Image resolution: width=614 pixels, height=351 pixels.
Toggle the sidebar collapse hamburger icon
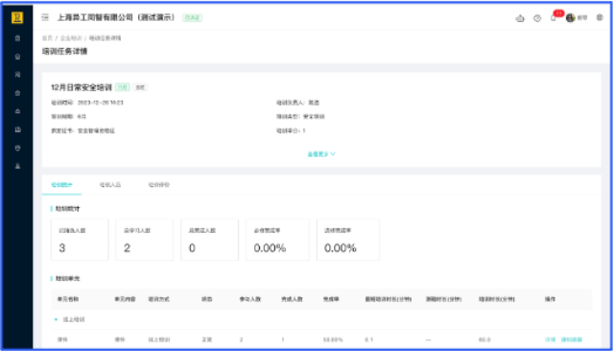tap(45, 17)
